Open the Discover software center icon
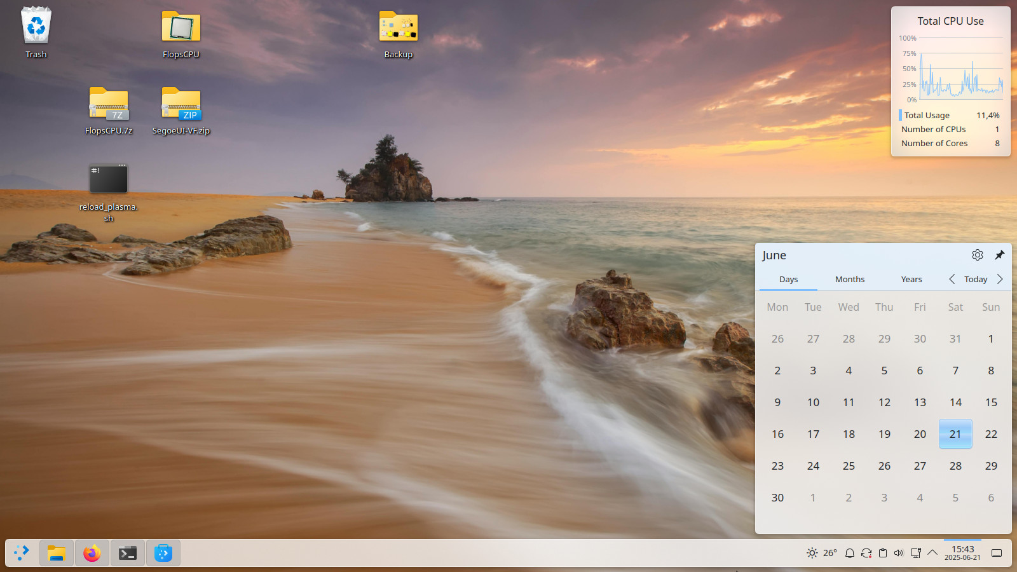The height and width of the screenshot is (572, 1017). click(x=163, y=553)
